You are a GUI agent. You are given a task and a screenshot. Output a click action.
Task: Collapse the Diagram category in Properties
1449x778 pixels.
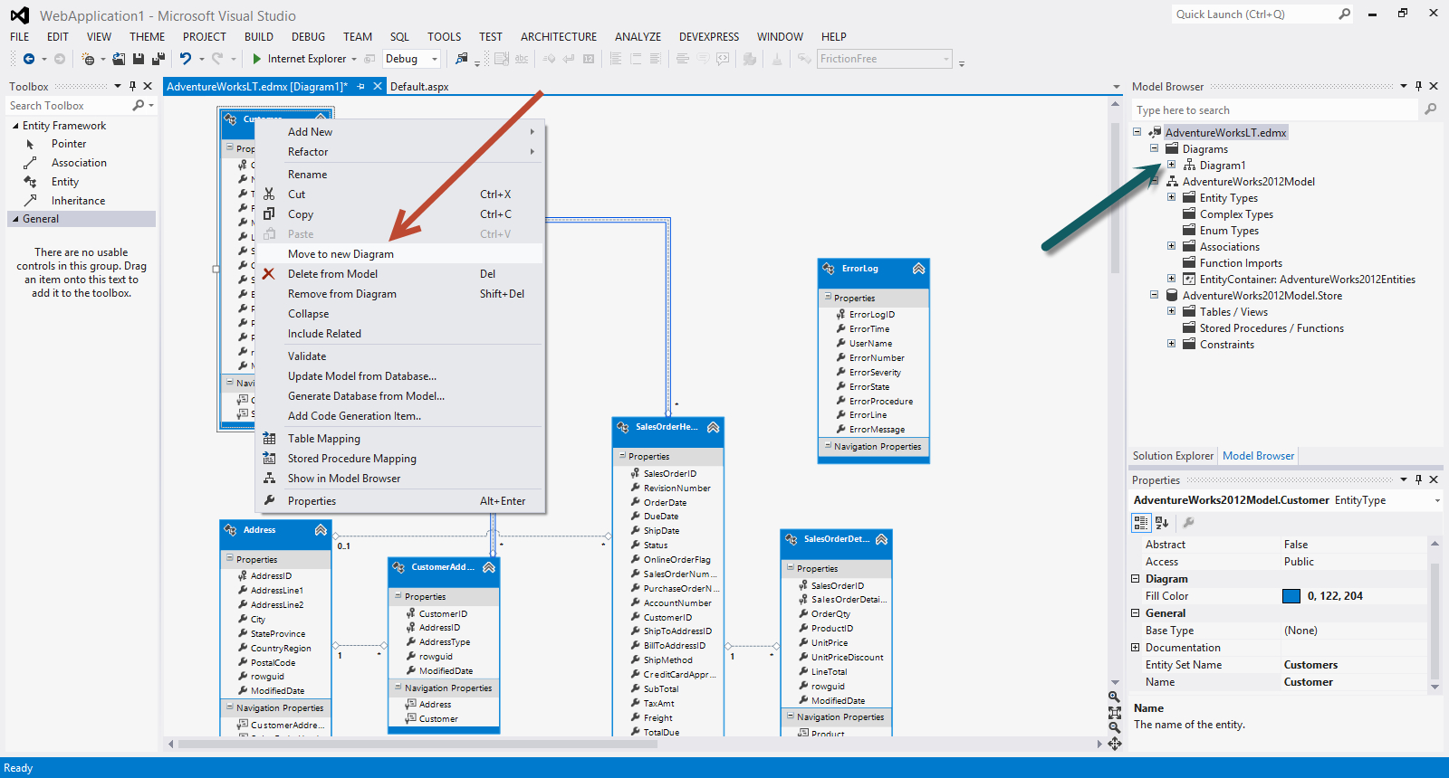click(x=1136, y=579)
